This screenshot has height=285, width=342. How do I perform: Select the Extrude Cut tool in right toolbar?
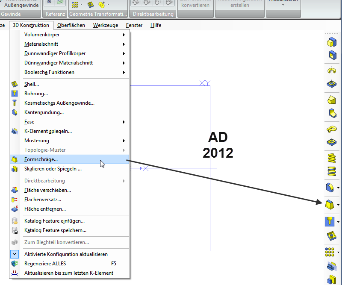coord(333,55)
